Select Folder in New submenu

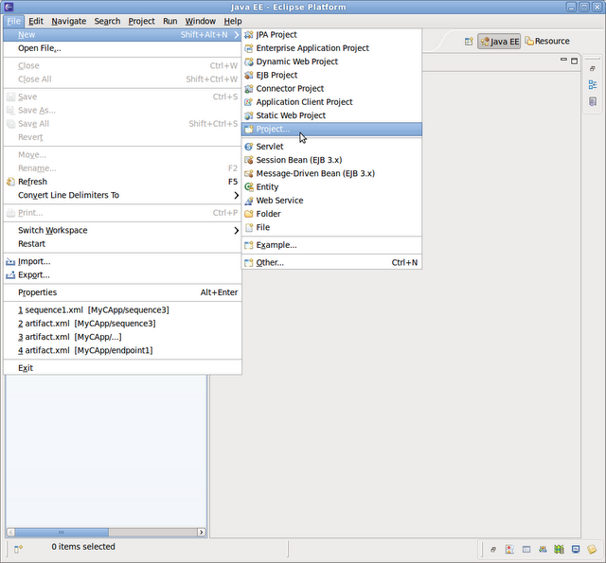(331, 214)
